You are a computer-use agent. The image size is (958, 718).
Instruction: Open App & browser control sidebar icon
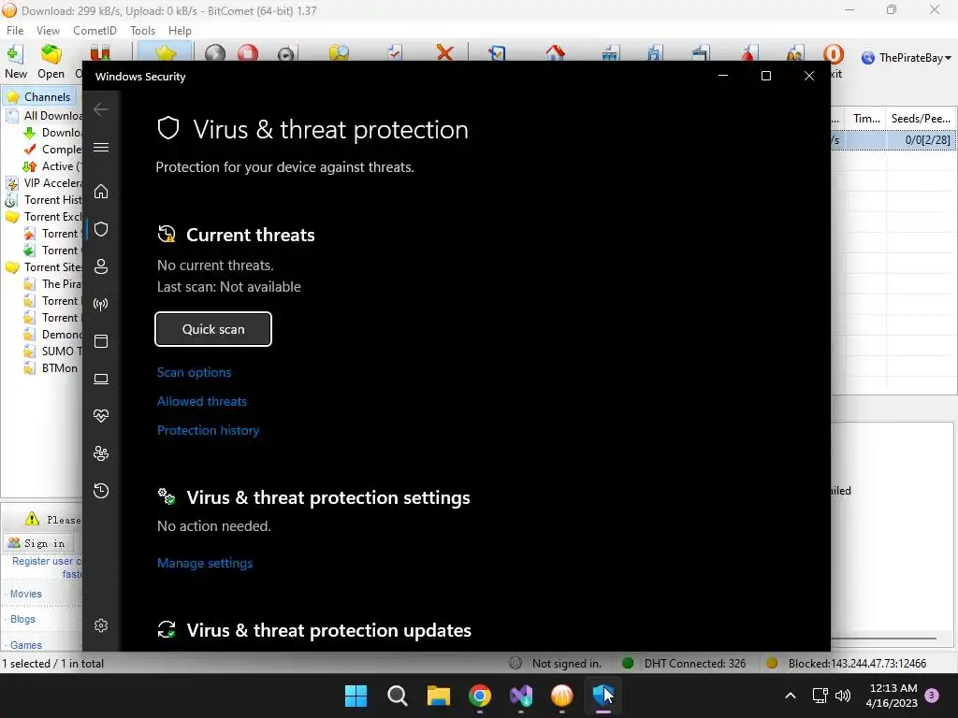tap(101, 341)
